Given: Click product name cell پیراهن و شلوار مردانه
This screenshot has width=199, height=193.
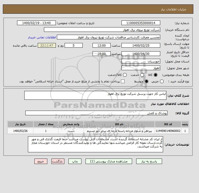Looking at the screenshot, I should (x=119, y=131).
